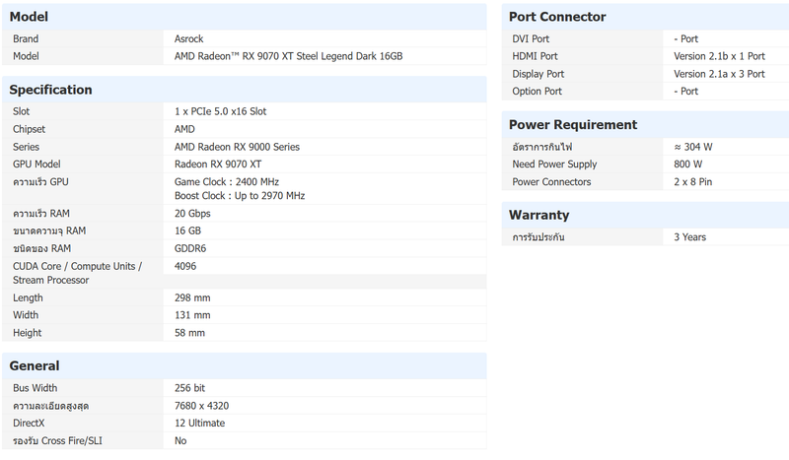Viewport: 789px width, 460px height.
Task: Click the HDMI Port label
Action: pyautogui.click(x=535, y=56)
